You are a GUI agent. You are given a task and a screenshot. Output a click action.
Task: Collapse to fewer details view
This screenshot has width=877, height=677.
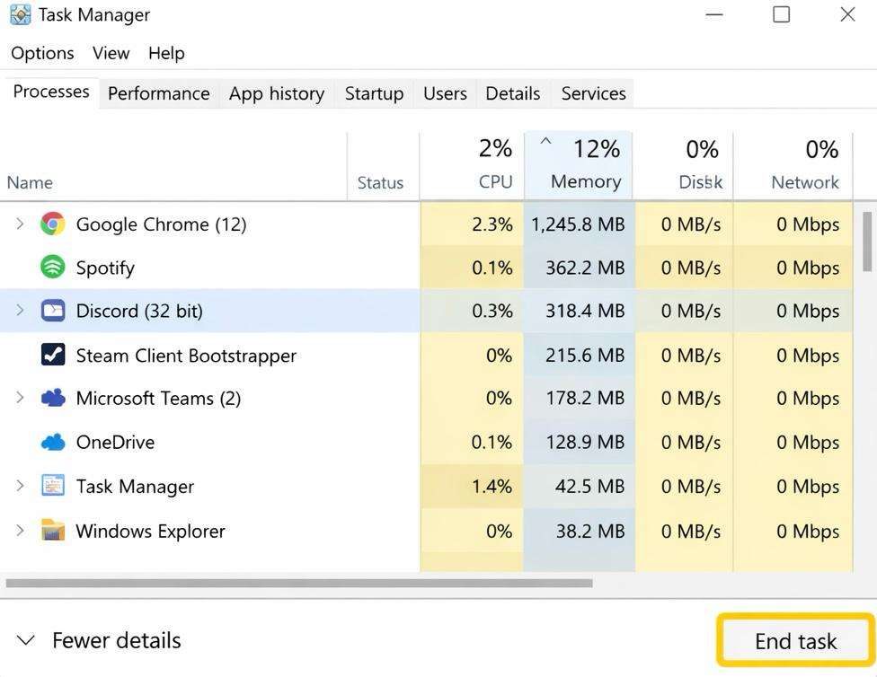point(96,640)
